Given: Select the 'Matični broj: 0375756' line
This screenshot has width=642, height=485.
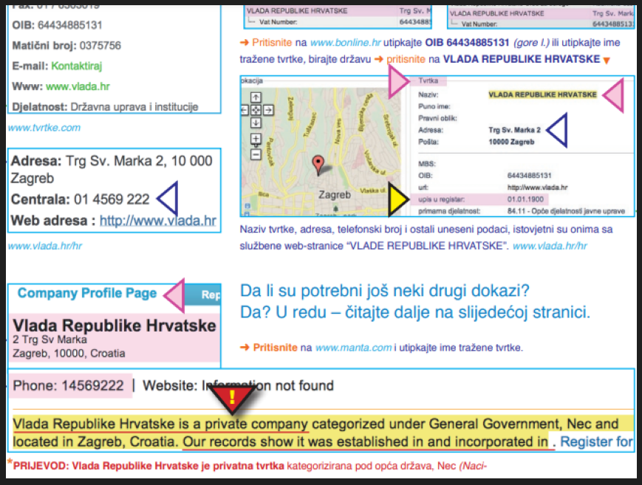Looking at the screenshot, I should (66, 46).
